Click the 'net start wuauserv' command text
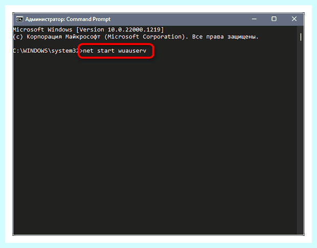Screen dimensions: 317x248 coord(115,51)
